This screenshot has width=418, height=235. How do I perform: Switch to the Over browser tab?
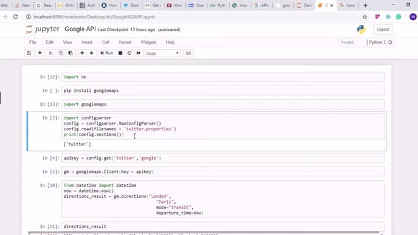(x=197, y=5)
